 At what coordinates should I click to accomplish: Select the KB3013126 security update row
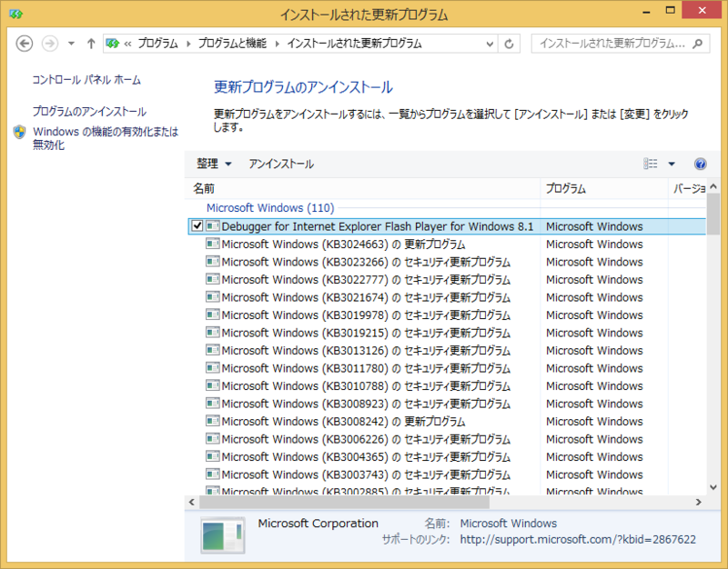446,350
